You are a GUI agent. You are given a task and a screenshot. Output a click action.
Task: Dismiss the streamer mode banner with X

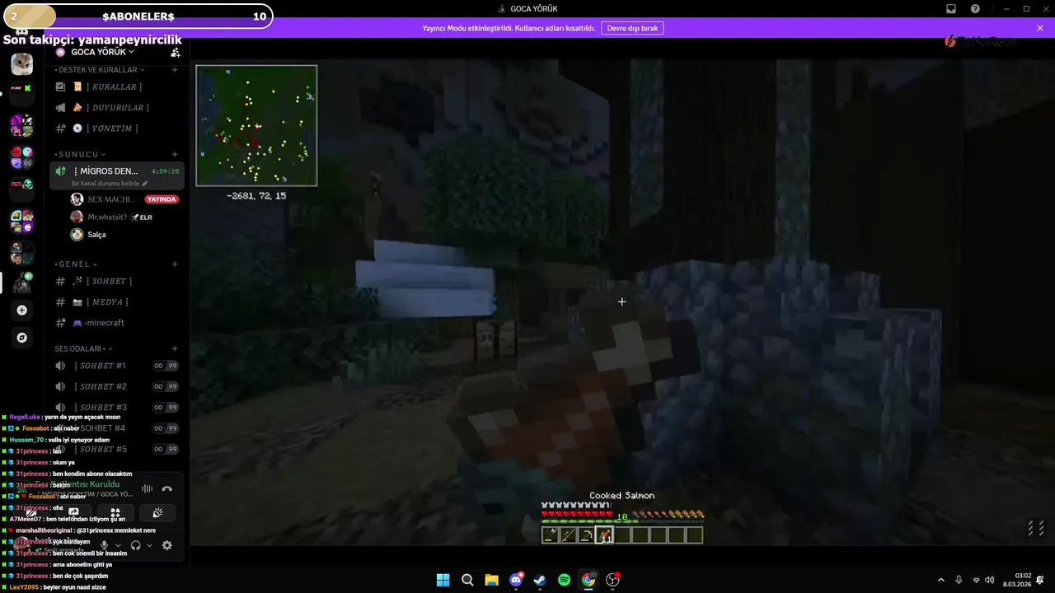(x=1040, y=28)
